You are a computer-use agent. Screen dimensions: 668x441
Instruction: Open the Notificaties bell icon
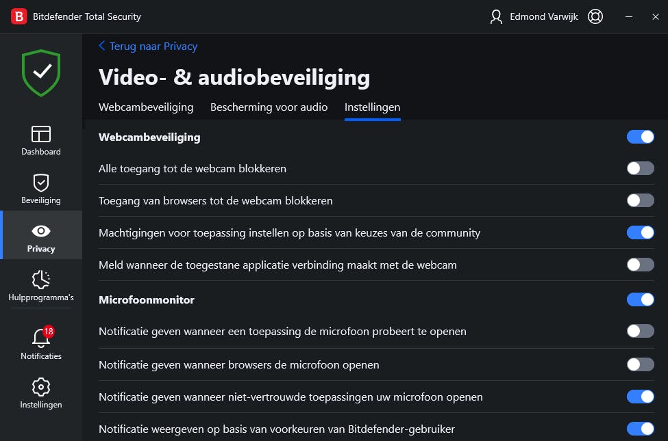pyautogui.click(x=41, y=338)
